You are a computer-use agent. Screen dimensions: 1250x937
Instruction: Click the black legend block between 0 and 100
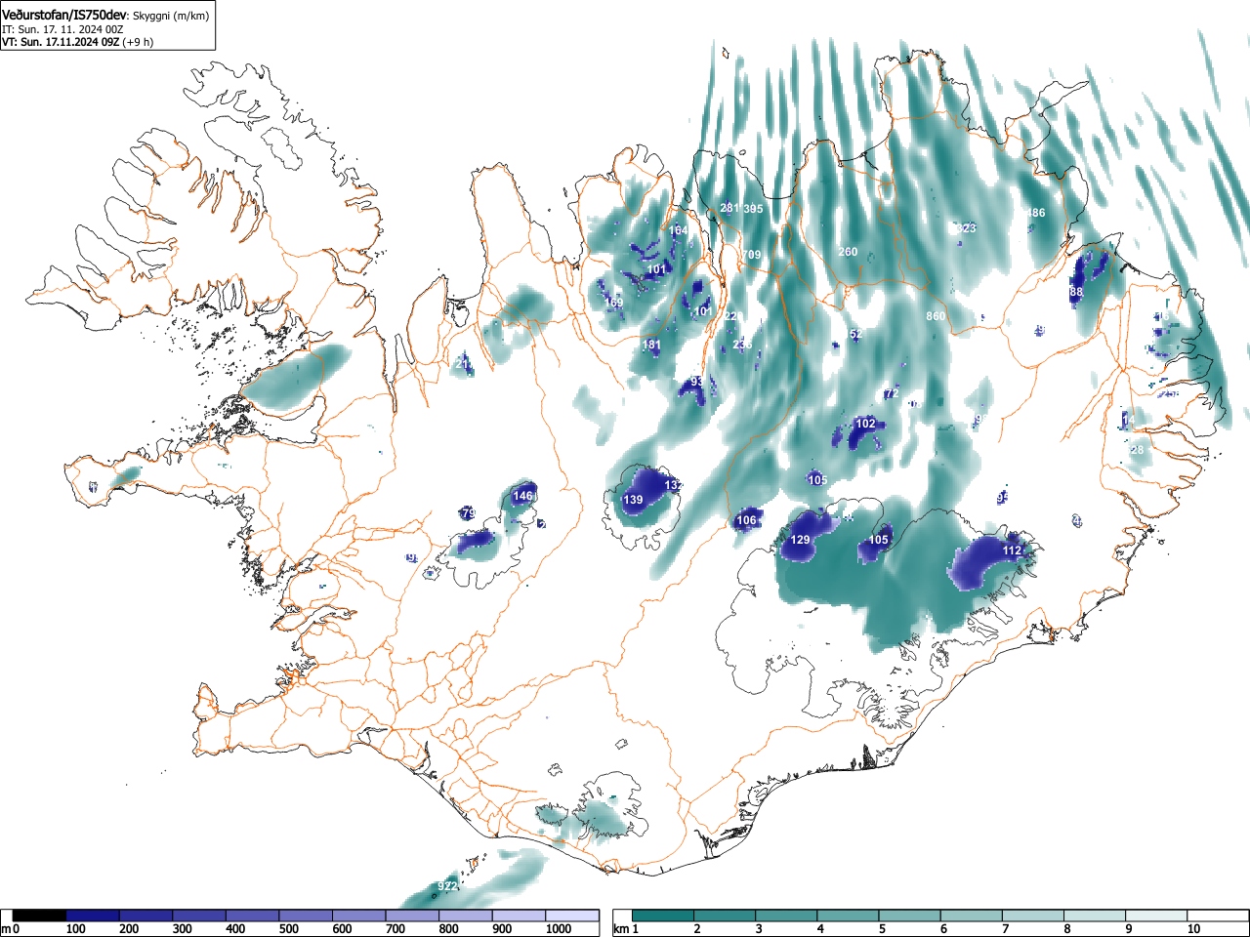pyautogui.click(x=40, y=916)
